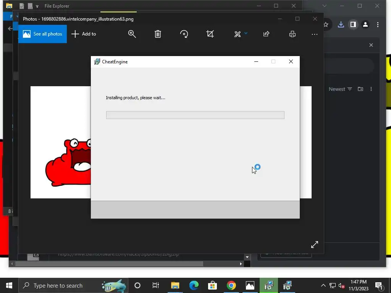Click File Explorer back arrow
The width and height of the screenshot is (391, 293).
click(x=10, y=29)
